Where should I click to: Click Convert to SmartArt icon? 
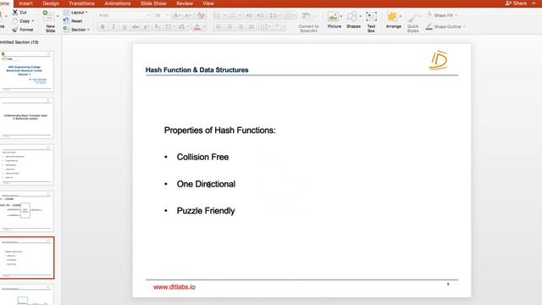click(307, 16)
